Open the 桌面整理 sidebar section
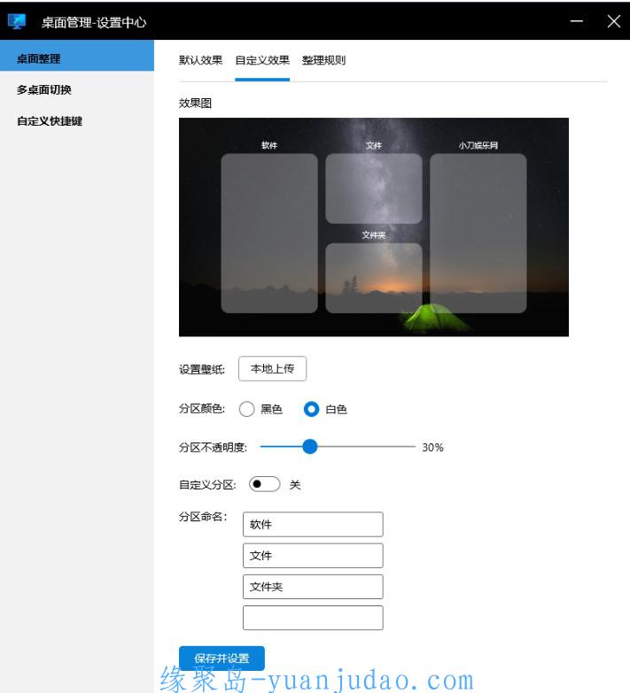The image size is (630, 693). [77, 56]
